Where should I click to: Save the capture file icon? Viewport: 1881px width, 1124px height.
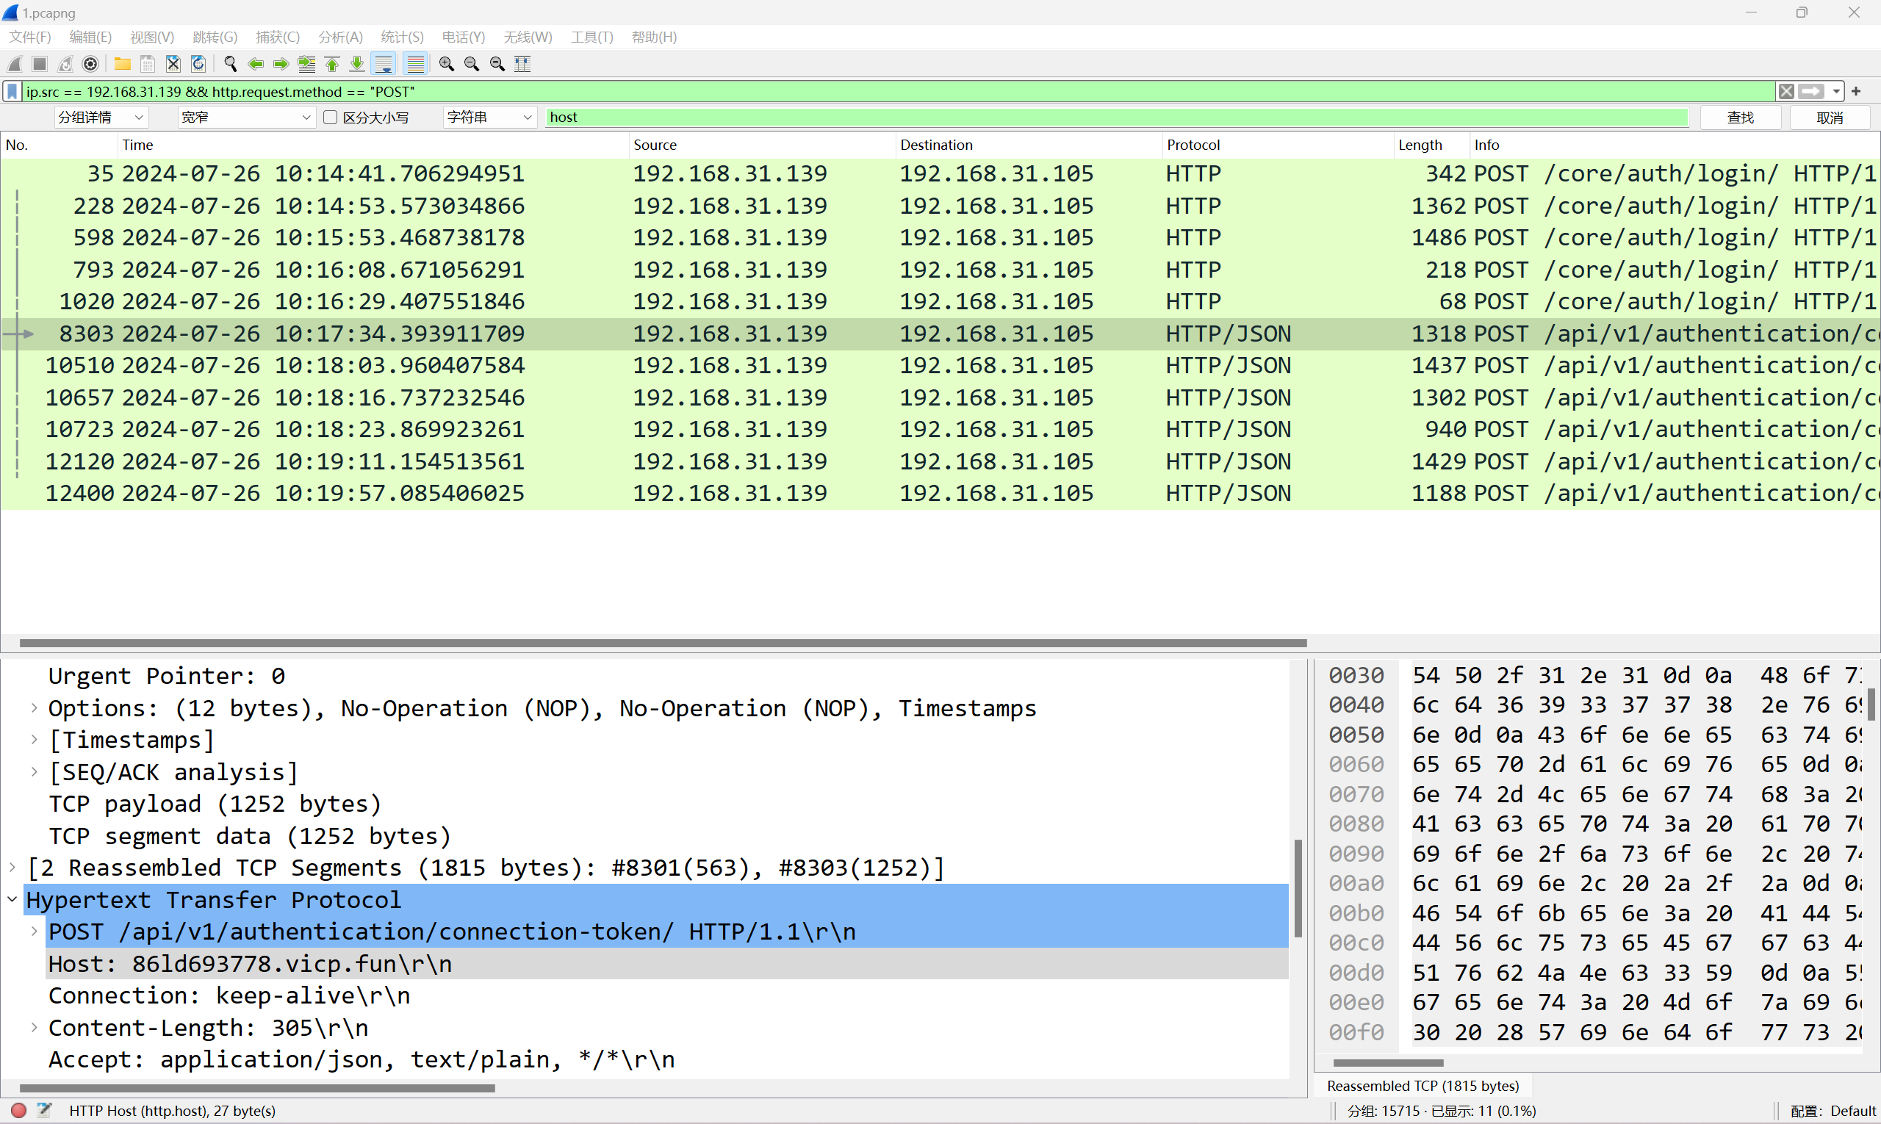(148, 64)
